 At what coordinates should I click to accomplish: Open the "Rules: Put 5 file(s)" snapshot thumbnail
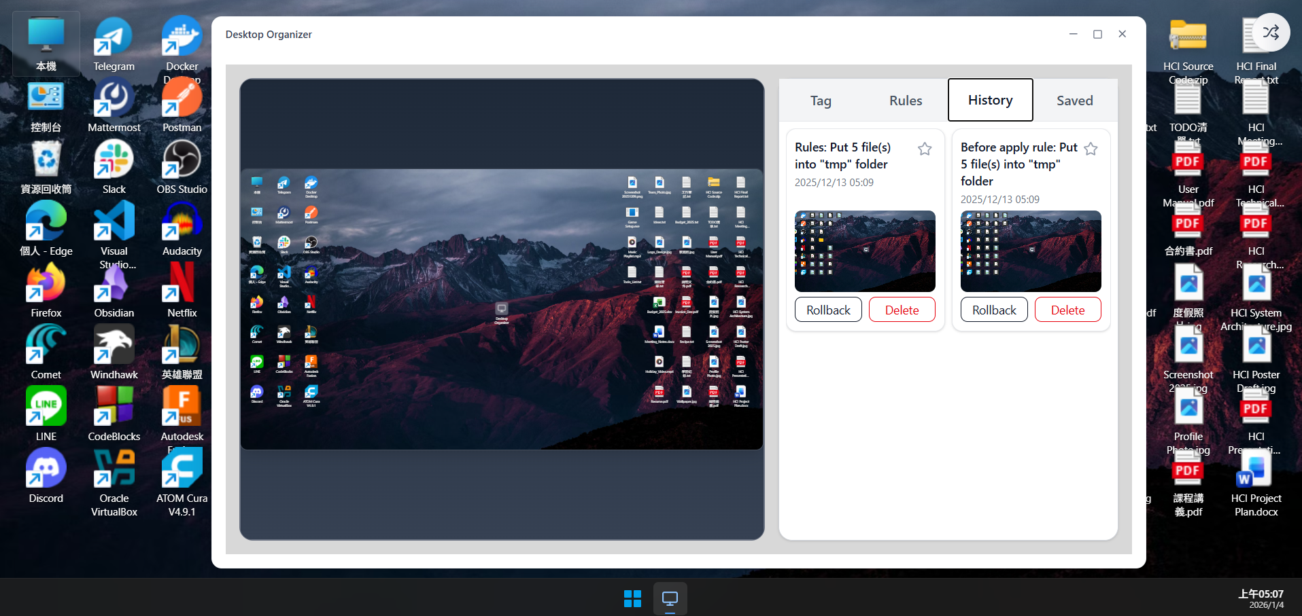(865, 251)
